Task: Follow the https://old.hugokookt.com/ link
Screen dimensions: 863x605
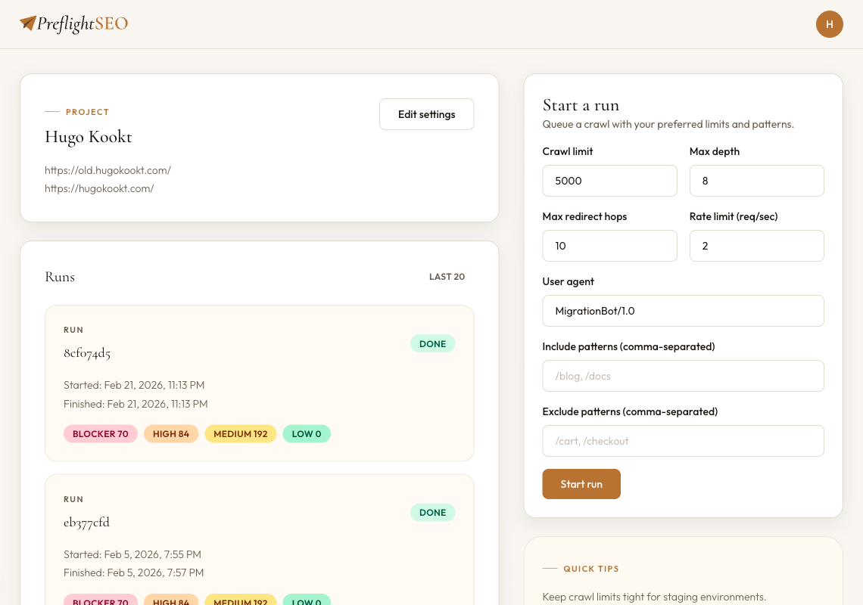Action: point(107,170)
